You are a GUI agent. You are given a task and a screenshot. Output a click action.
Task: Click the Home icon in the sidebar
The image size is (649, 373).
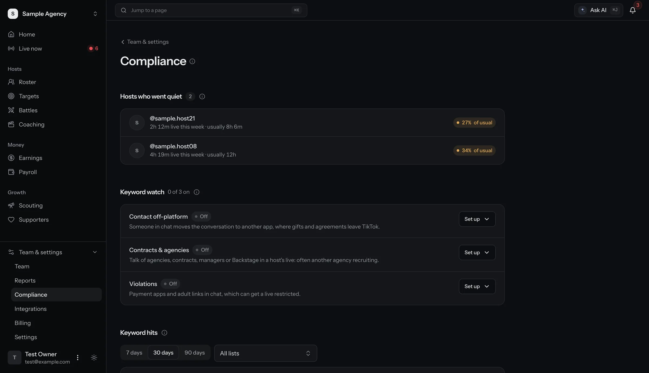[x=11, y=34]
